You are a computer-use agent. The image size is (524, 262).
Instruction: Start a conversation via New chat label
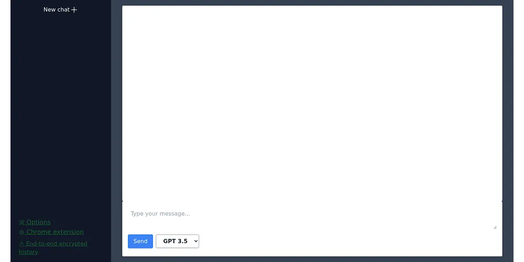[x=57, y=10]
